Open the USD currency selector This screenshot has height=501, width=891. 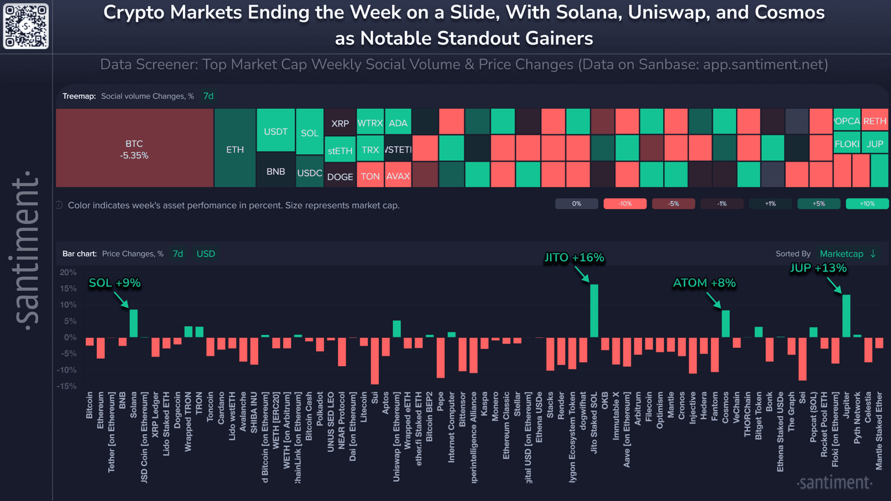tap(205, 254)
